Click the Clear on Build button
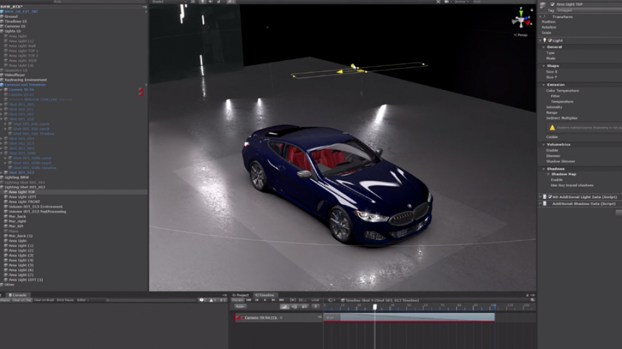Screen dimensions: 622x349 tap(44, 301)
